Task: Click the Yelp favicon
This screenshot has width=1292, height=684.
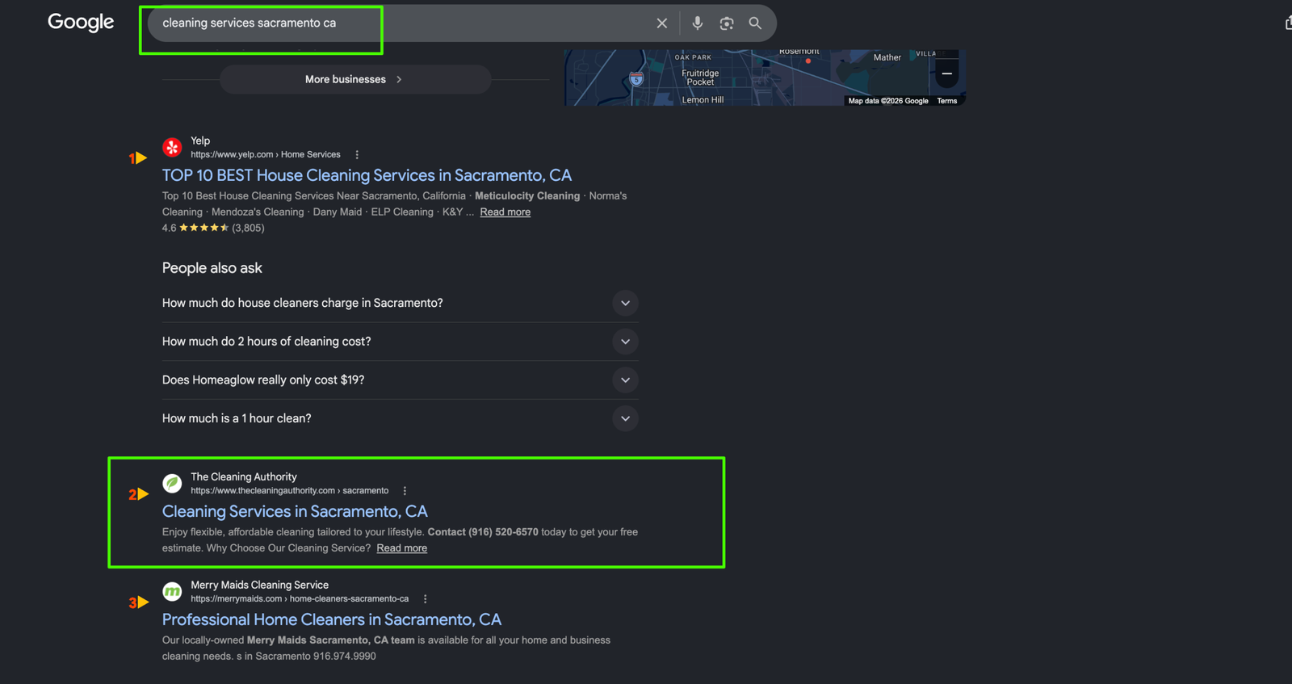Action: click(172, 147)
